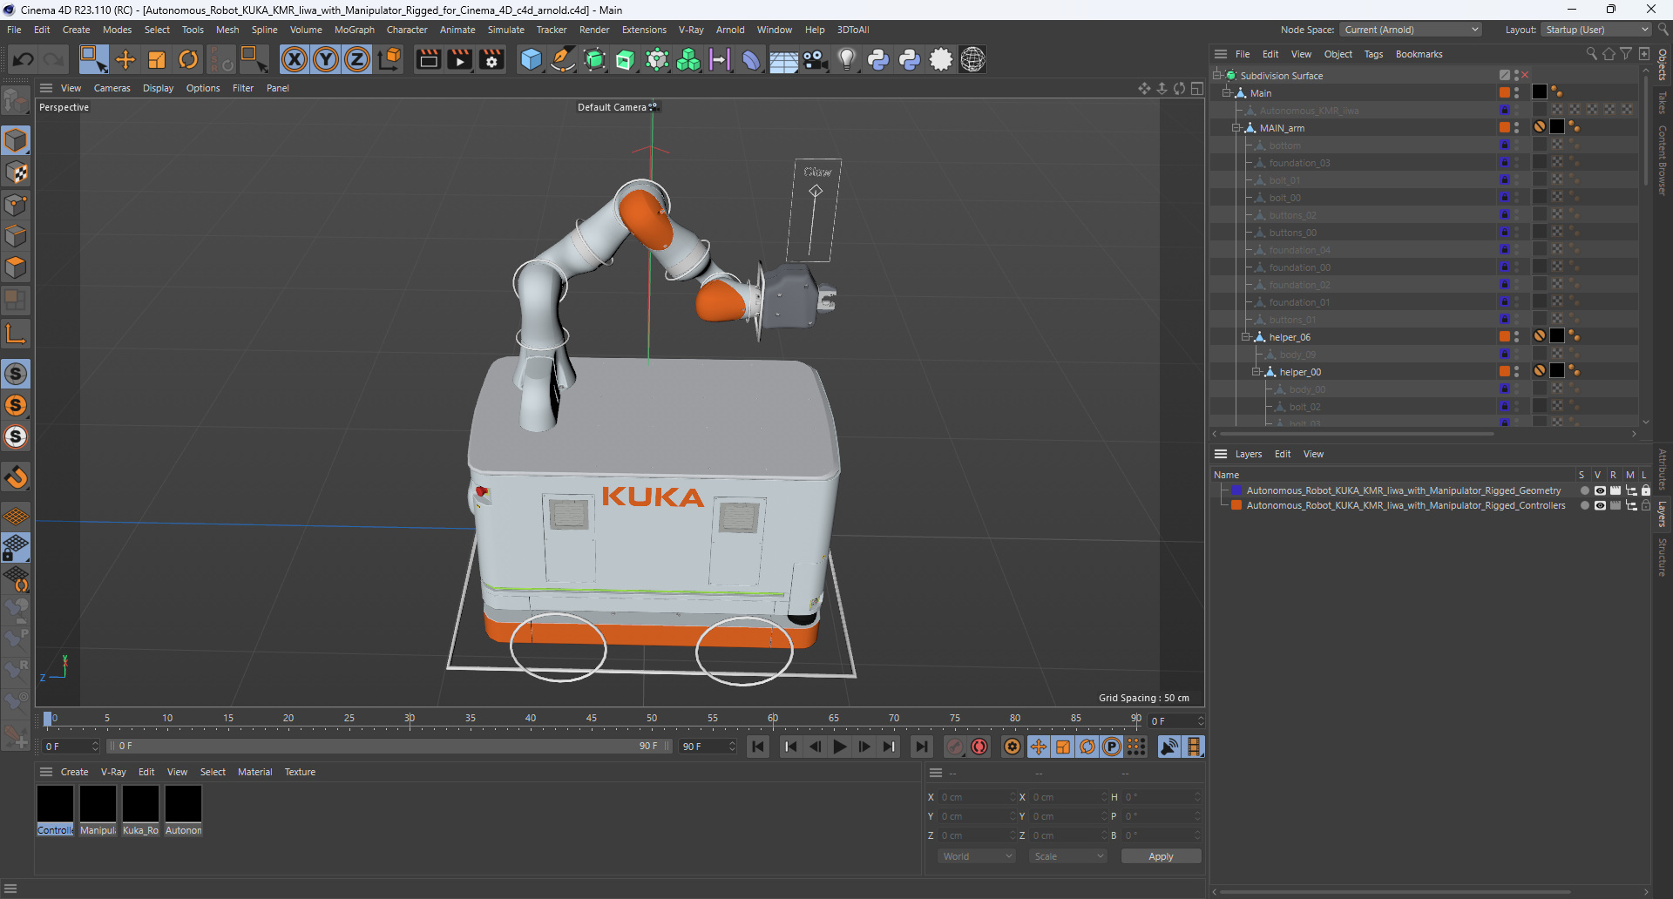Collapse the MAIN_arm node
The height and width of the screenshot is (899, 1673).
1236,128
